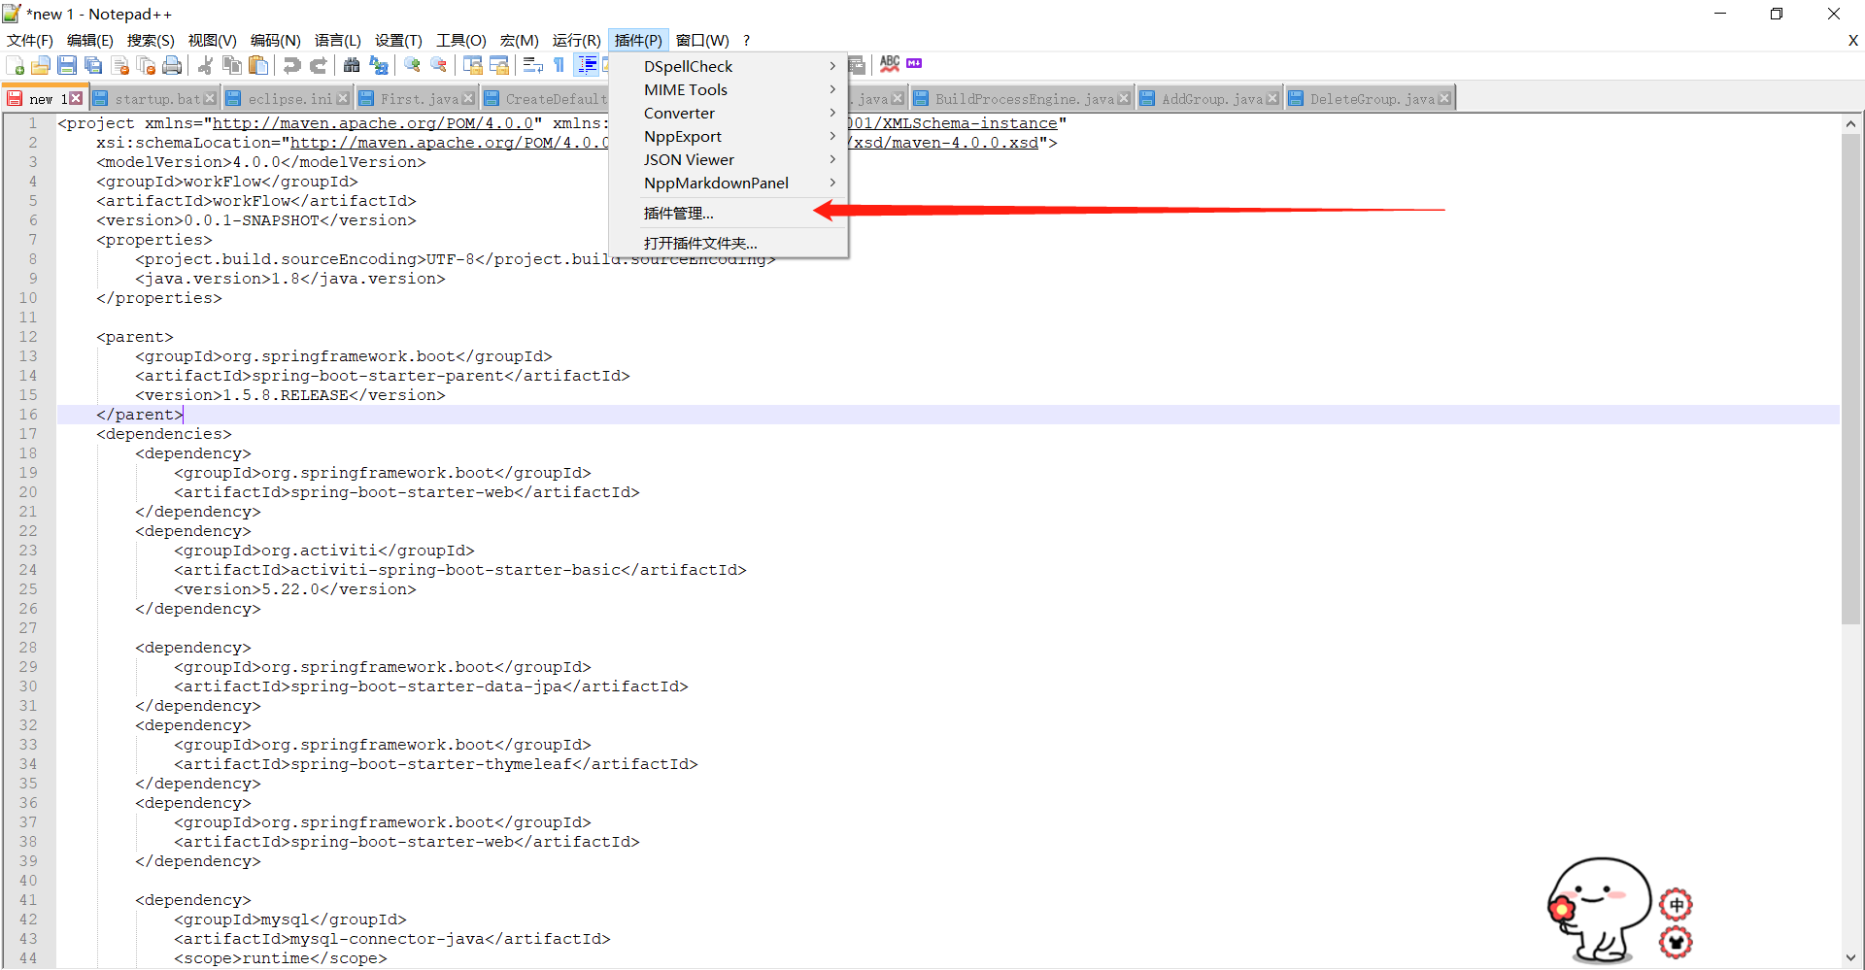
Task: Zoom in with the magnifier plus icon
Action: pyautogui.click(x=412, y=65)
